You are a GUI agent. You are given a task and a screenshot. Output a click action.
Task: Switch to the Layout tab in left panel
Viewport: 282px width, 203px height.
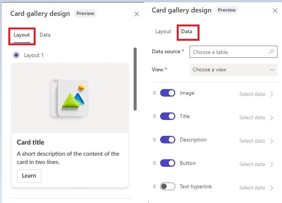[22, 35]
